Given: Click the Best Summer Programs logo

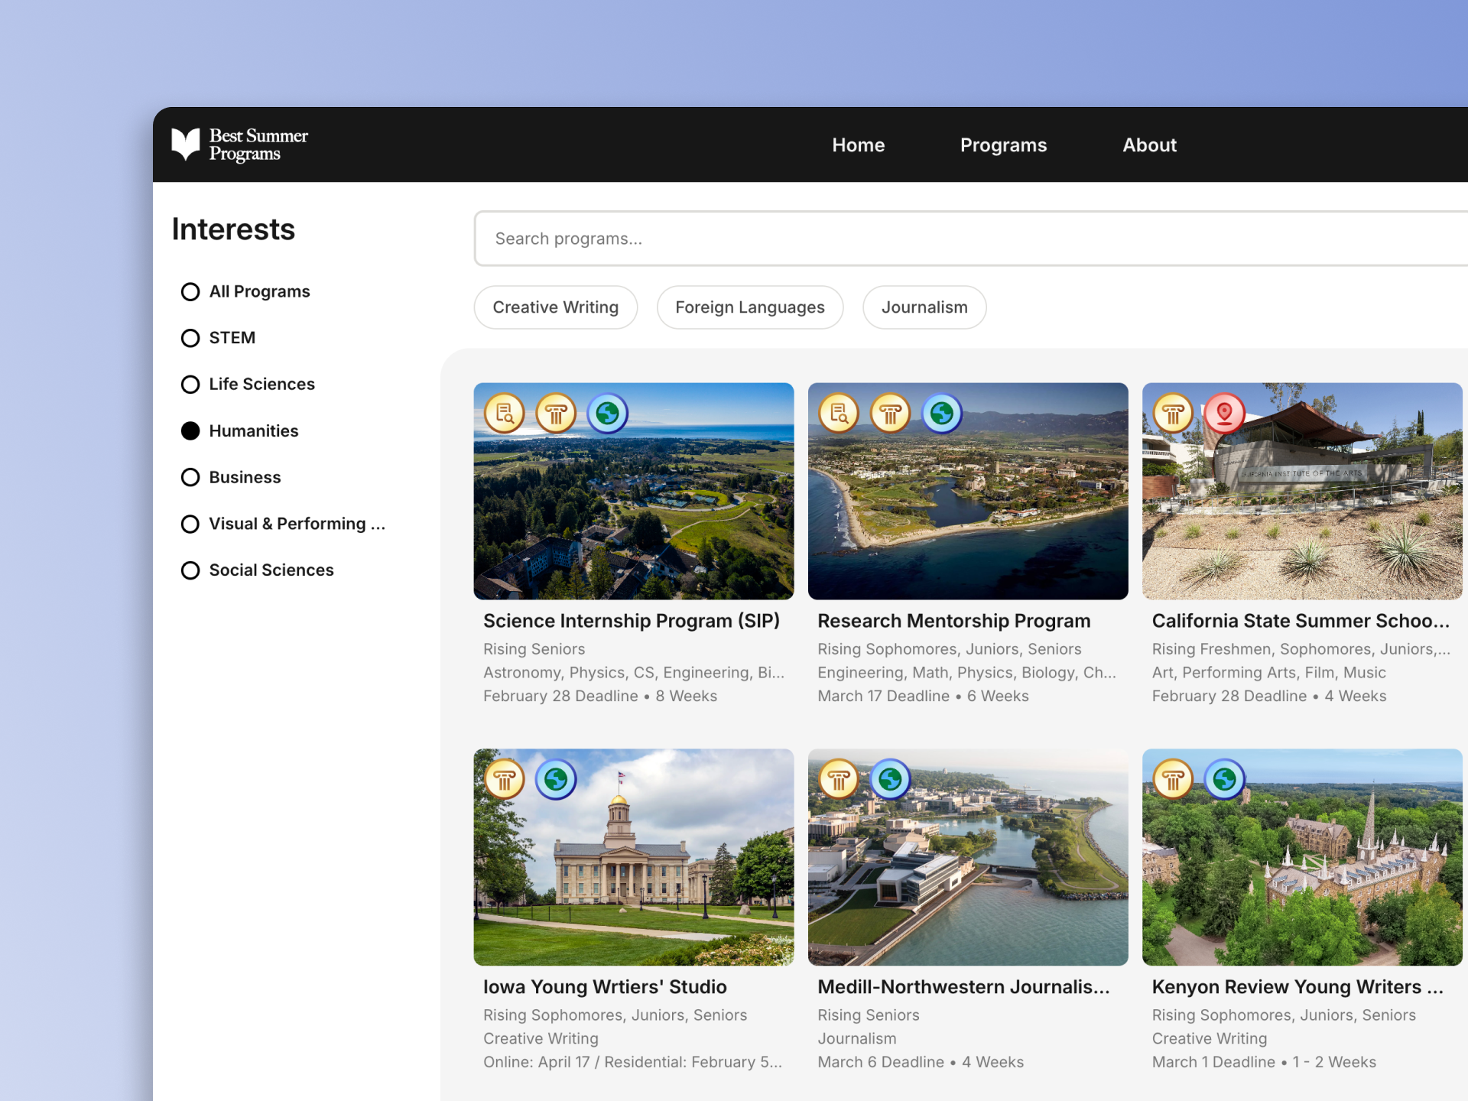Looking at the screenshot, I should point(240,145).
